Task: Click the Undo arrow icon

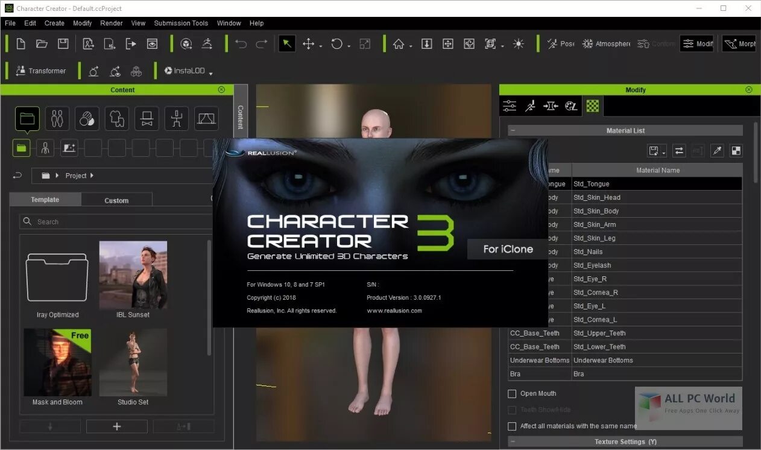Action: [x=241, y=44]
